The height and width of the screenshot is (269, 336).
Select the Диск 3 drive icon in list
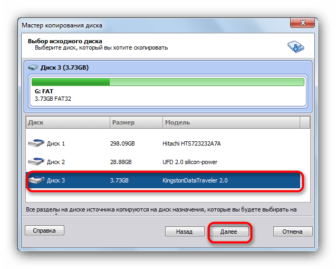pos(36,180)
